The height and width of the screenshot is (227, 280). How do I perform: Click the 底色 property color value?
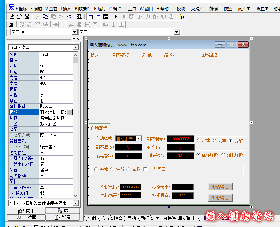coord(56,124)
